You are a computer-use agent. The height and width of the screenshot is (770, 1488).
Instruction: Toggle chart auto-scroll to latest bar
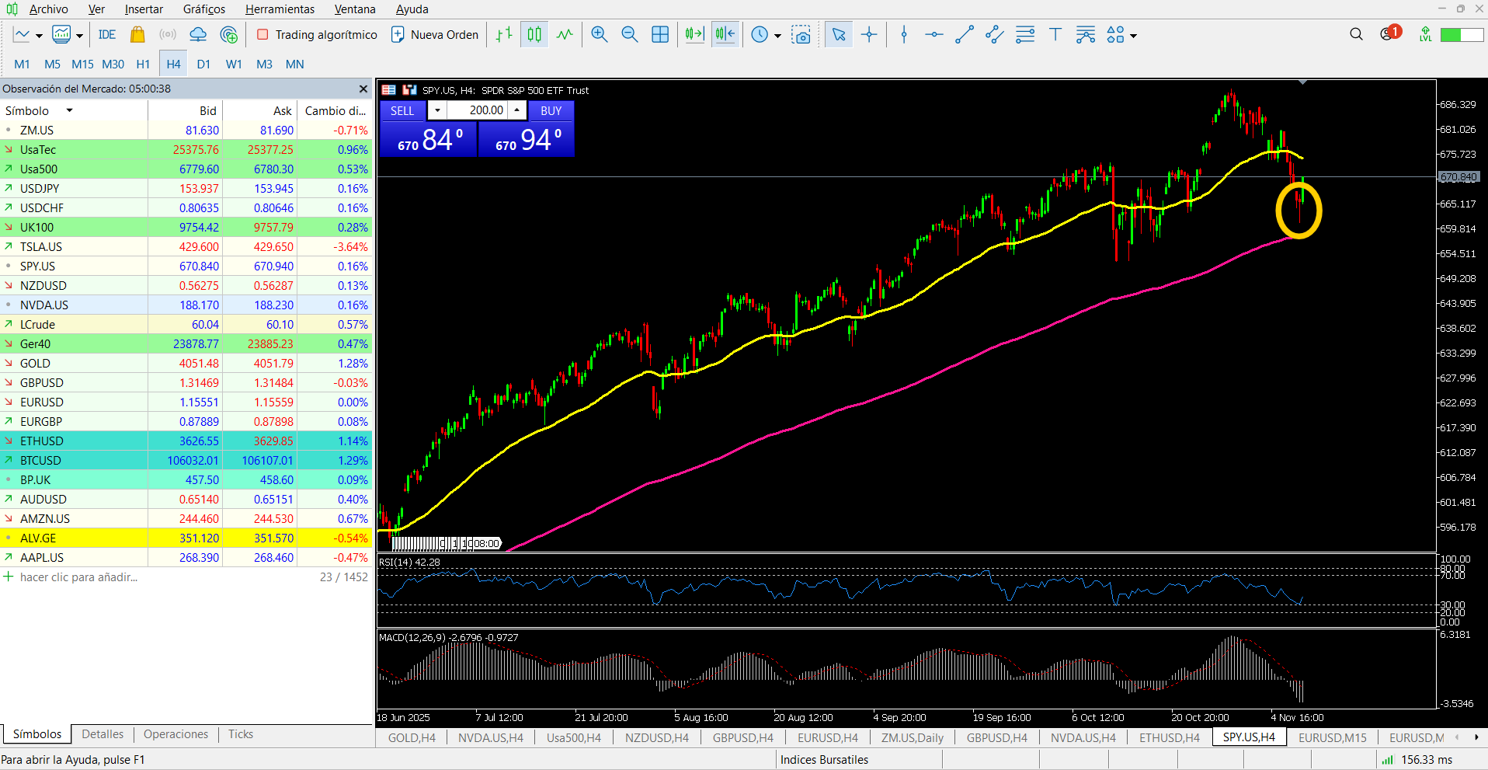tap(694, 35)
